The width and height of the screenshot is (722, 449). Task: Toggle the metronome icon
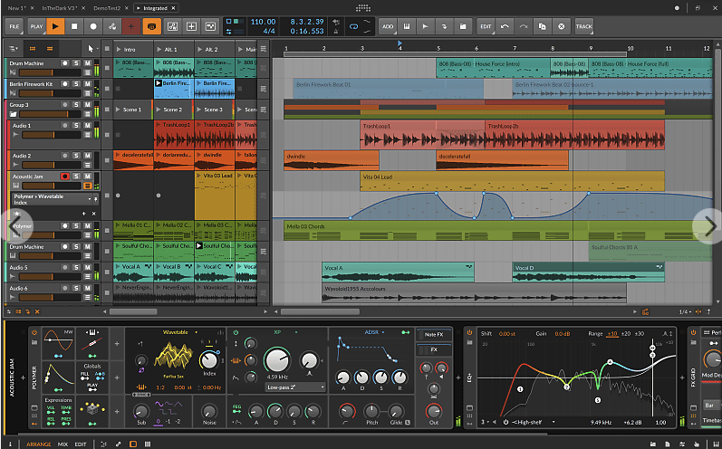(x=336, y=32)
